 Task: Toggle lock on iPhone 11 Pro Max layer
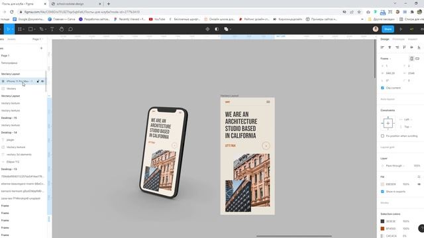tap(38, 81)
